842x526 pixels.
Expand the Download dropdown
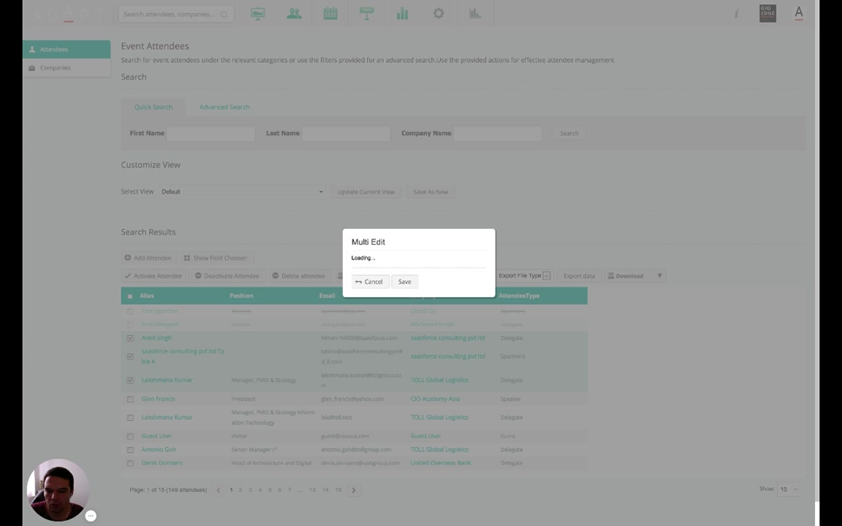635,276
